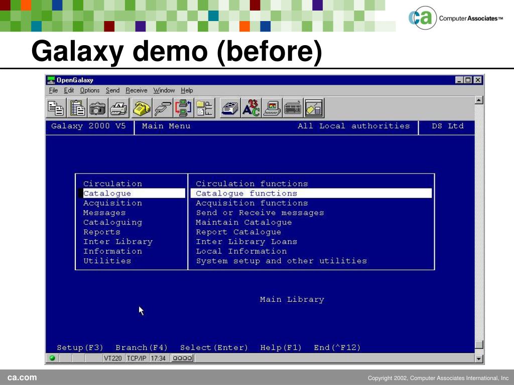Open the Help menu

pos(187,90)
